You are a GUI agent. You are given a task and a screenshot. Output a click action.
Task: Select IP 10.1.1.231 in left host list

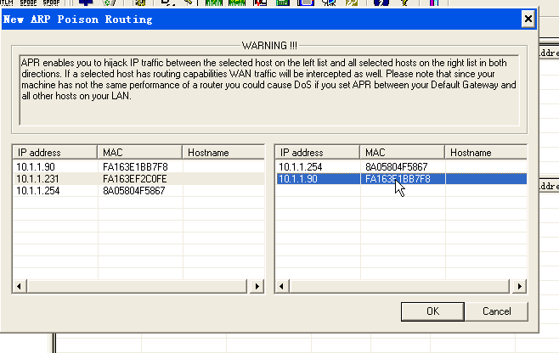coord(37,179)
